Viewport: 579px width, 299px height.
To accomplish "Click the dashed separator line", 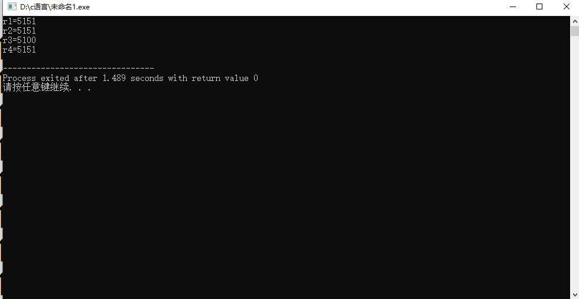I will coord(78,69).
